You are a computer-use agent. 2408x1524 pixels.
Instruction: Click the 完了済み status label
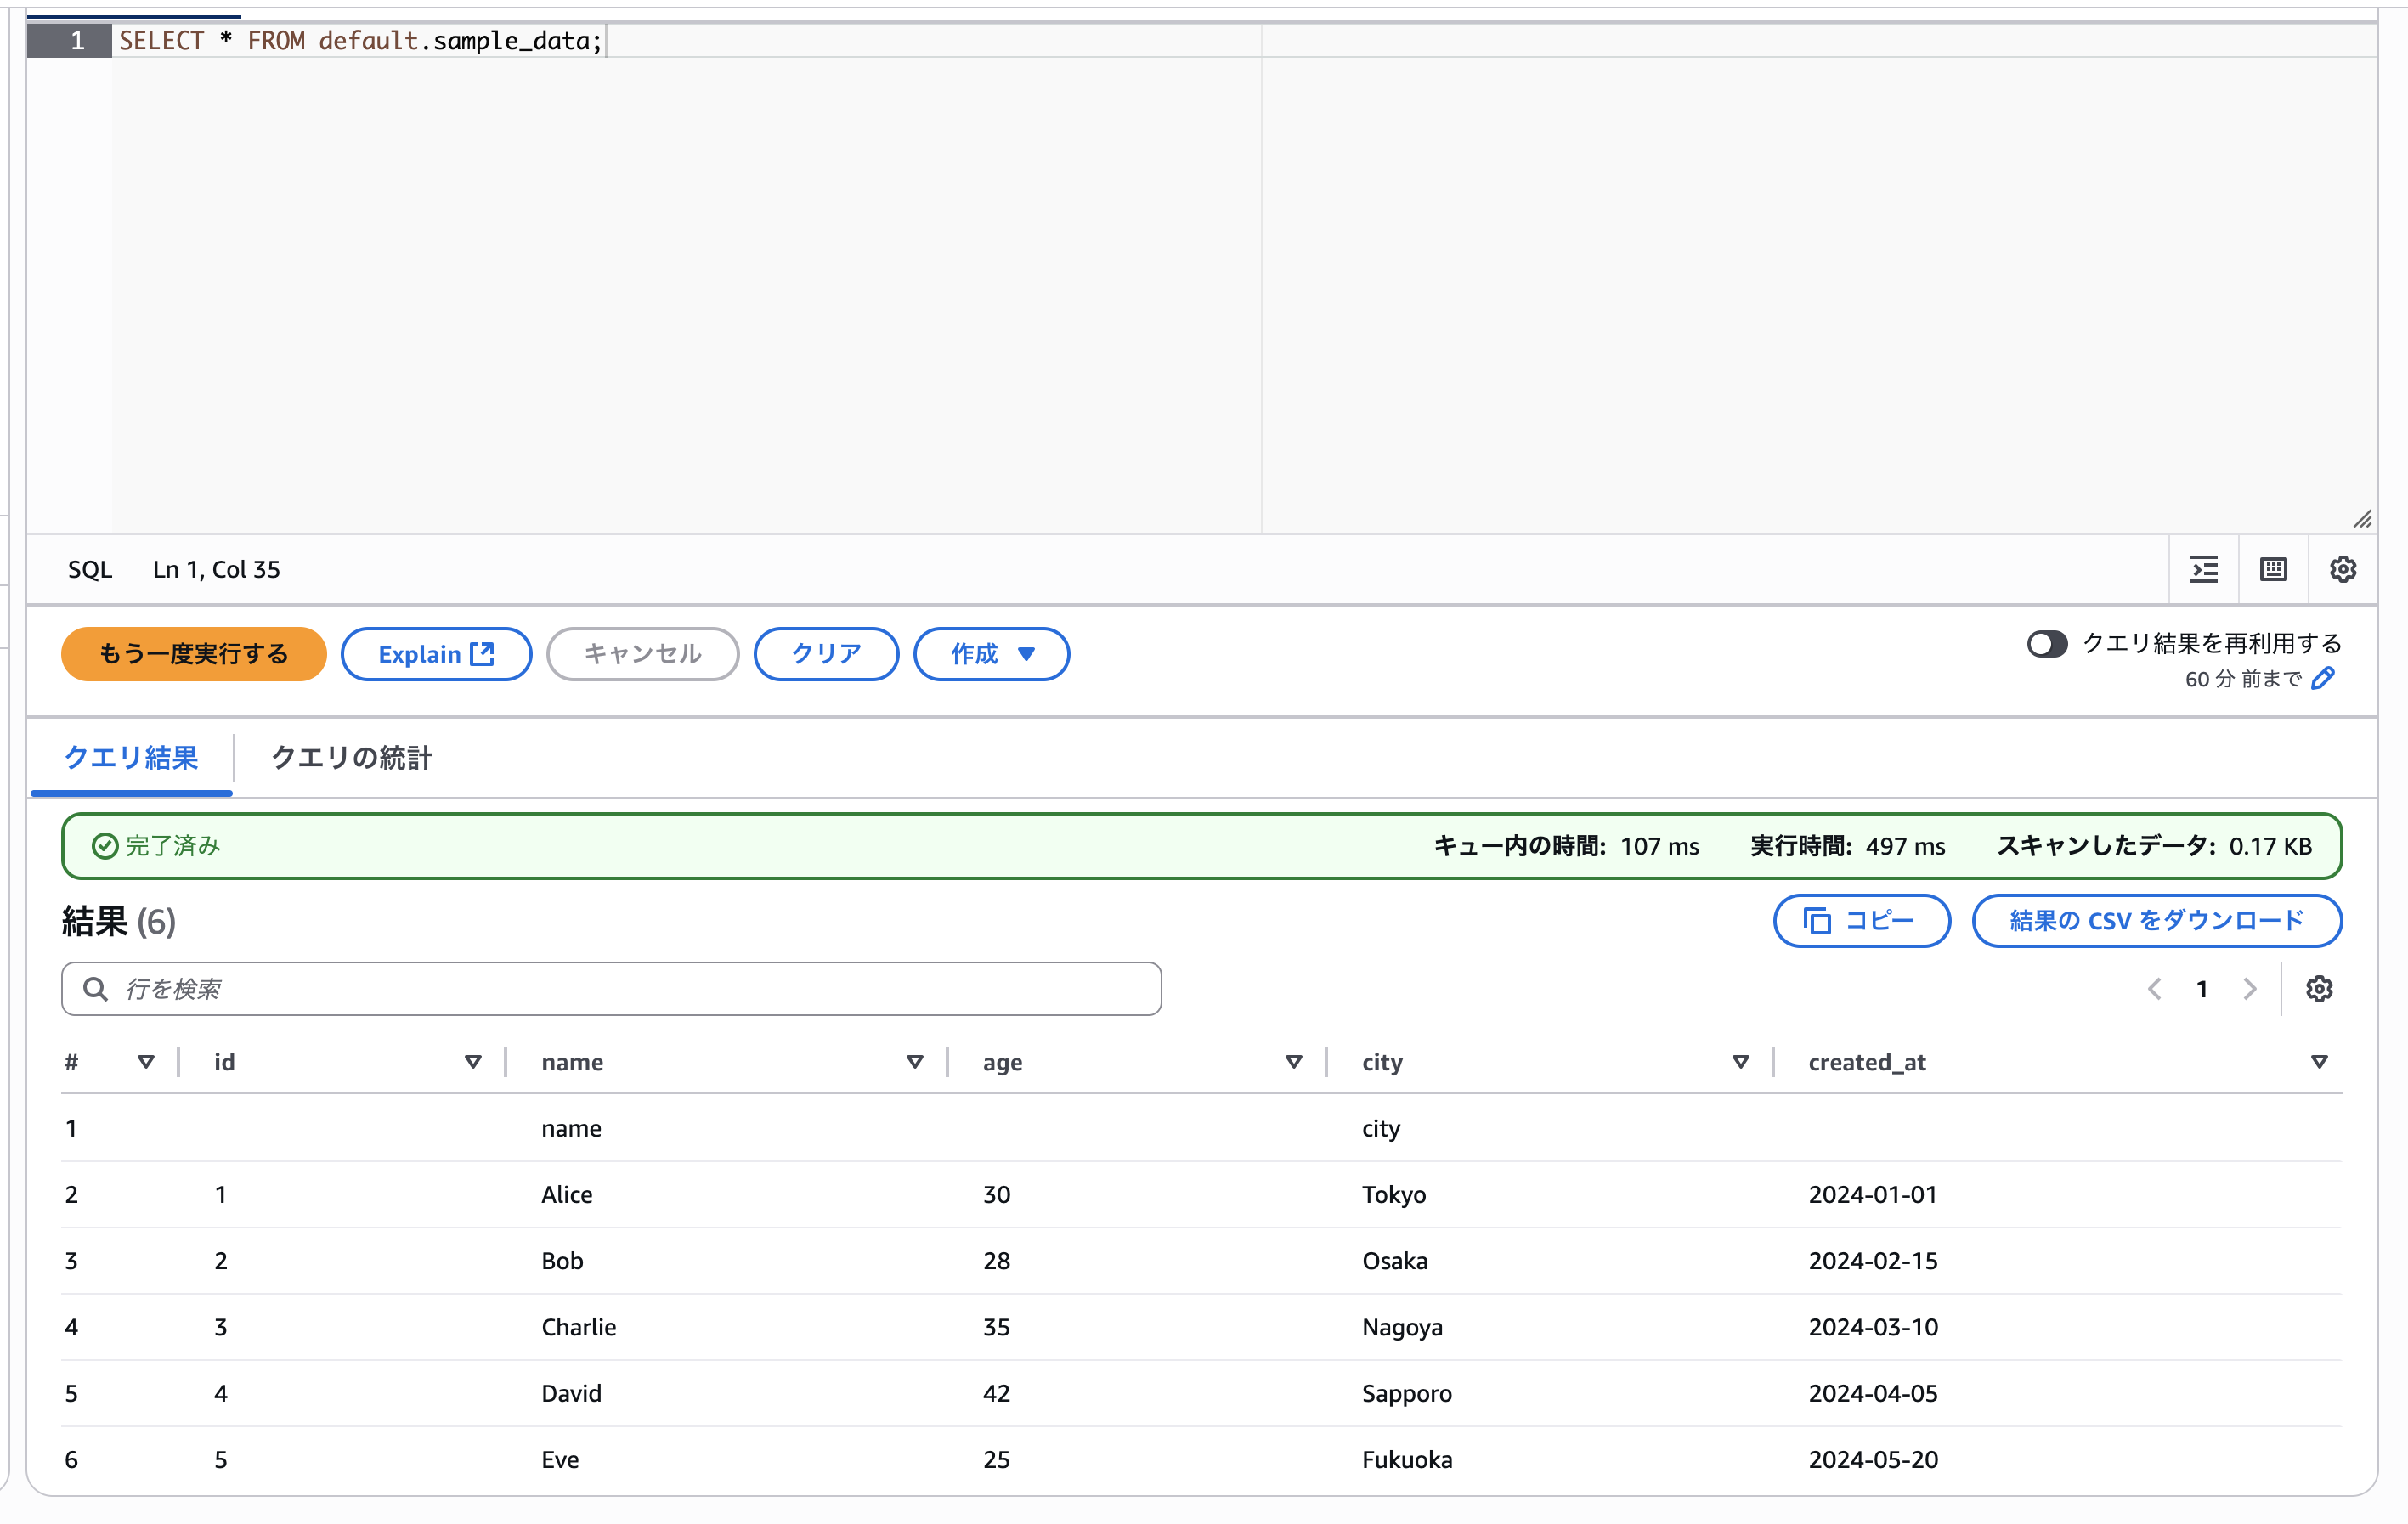click(173, 846)
